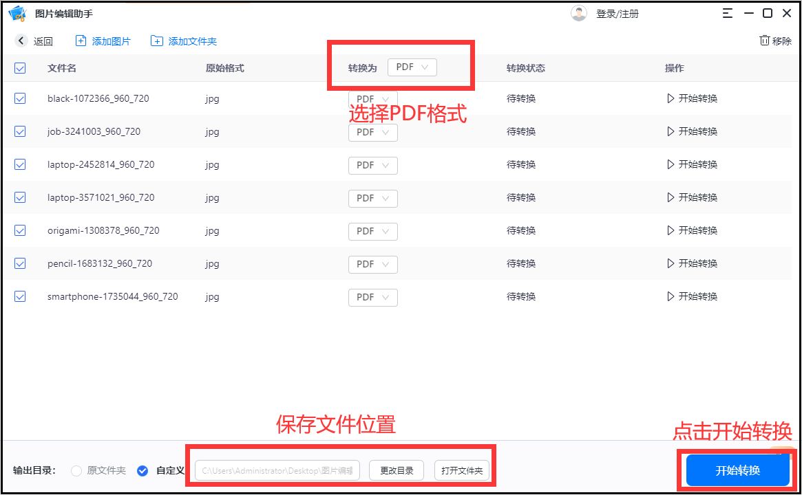The image size is (802, 495).
Task: Click the user avatar icon near 登录/注册
Action: coord(579,12)
